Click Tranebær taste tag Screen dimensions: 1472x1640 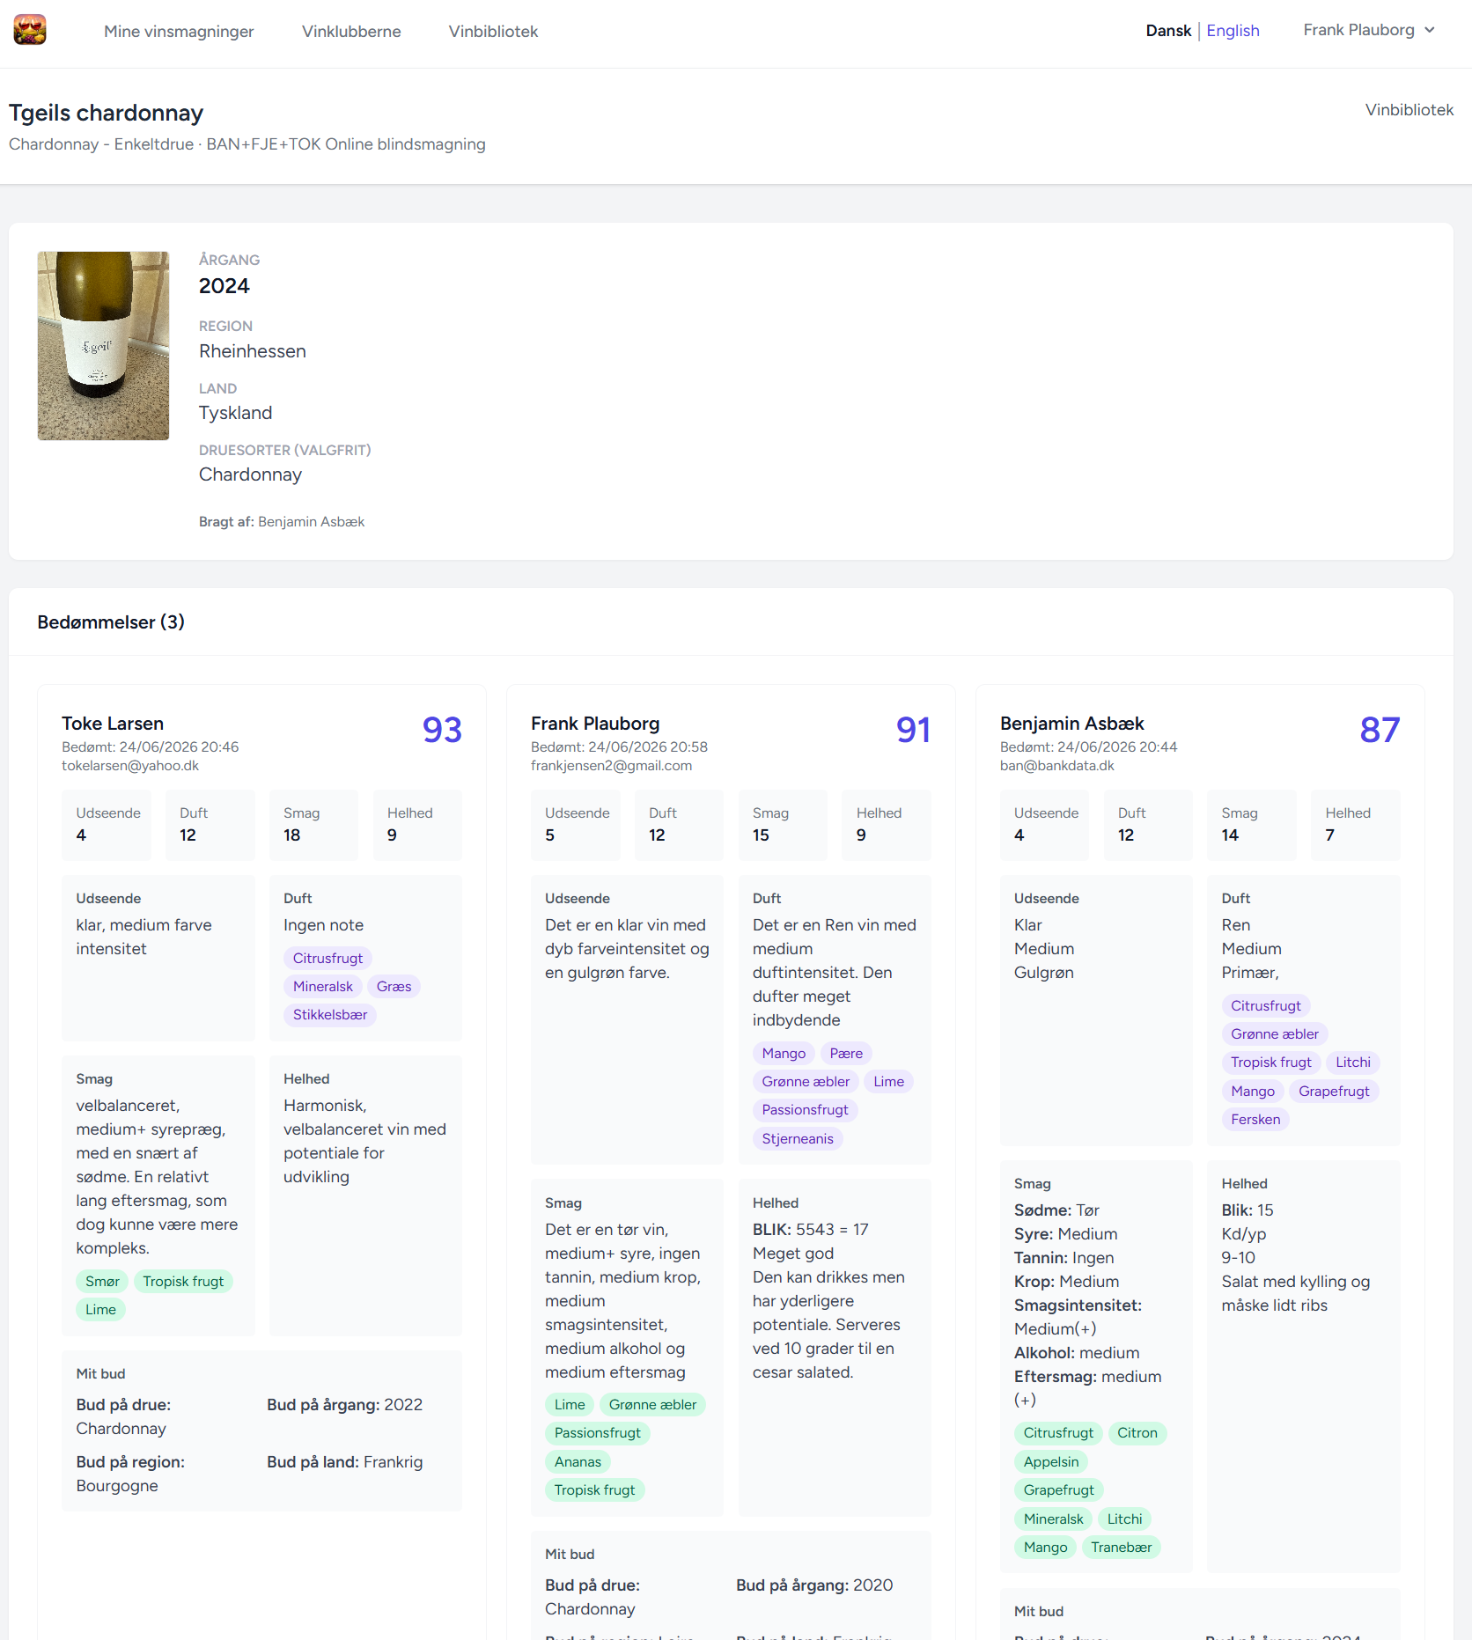click(1121, 1548)
